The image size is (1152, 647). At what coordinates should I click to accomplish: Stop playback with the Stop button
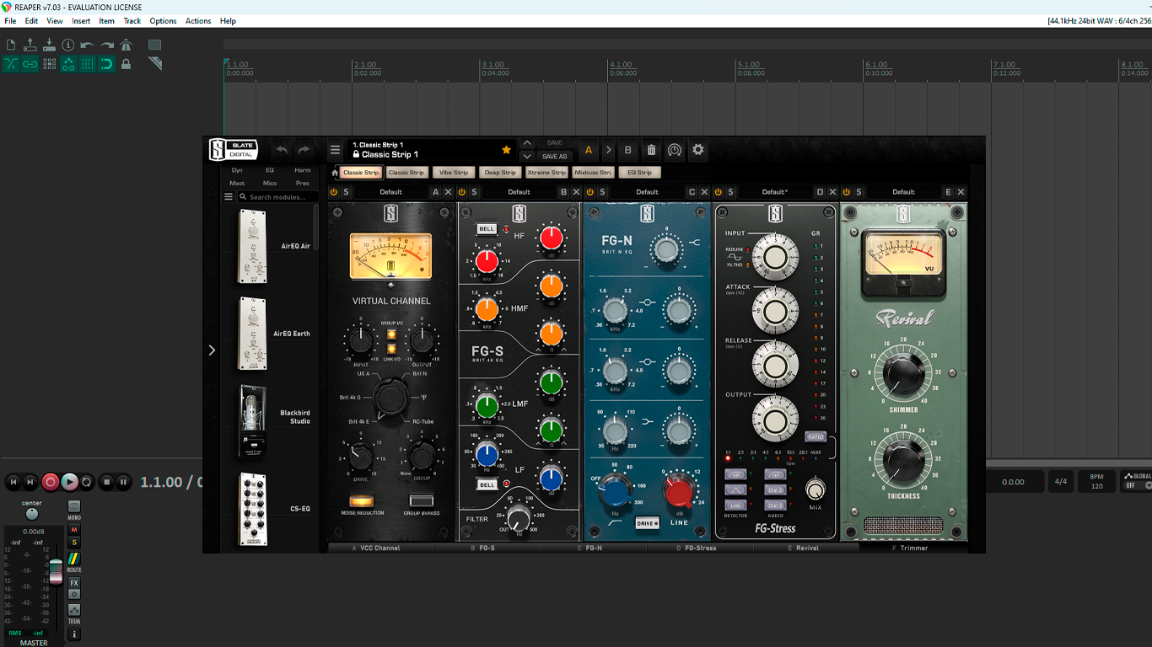click(106, 482)
